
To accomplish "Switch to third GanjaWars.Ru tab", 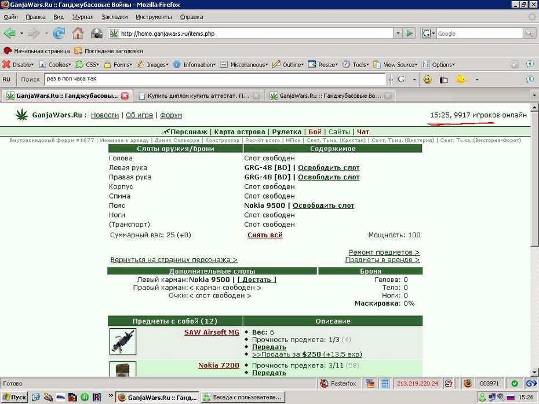I will [x=330, y=96].
